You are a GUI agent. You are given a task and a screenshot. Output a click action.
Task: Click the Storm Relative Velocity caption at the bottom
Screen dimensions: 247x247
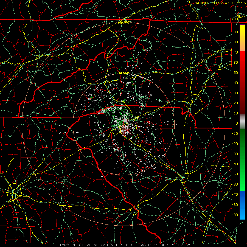coord(123,245)
